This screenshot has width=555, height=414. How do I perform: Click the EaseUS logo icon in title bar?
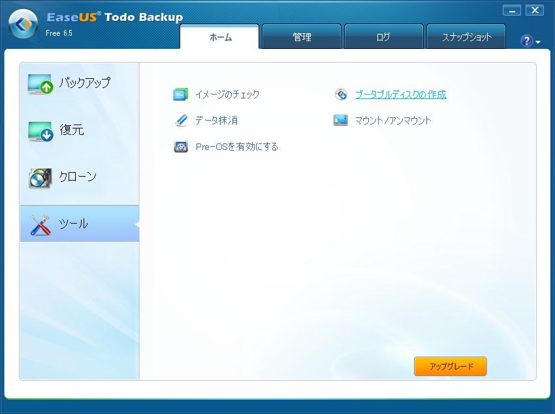point(23,25)
